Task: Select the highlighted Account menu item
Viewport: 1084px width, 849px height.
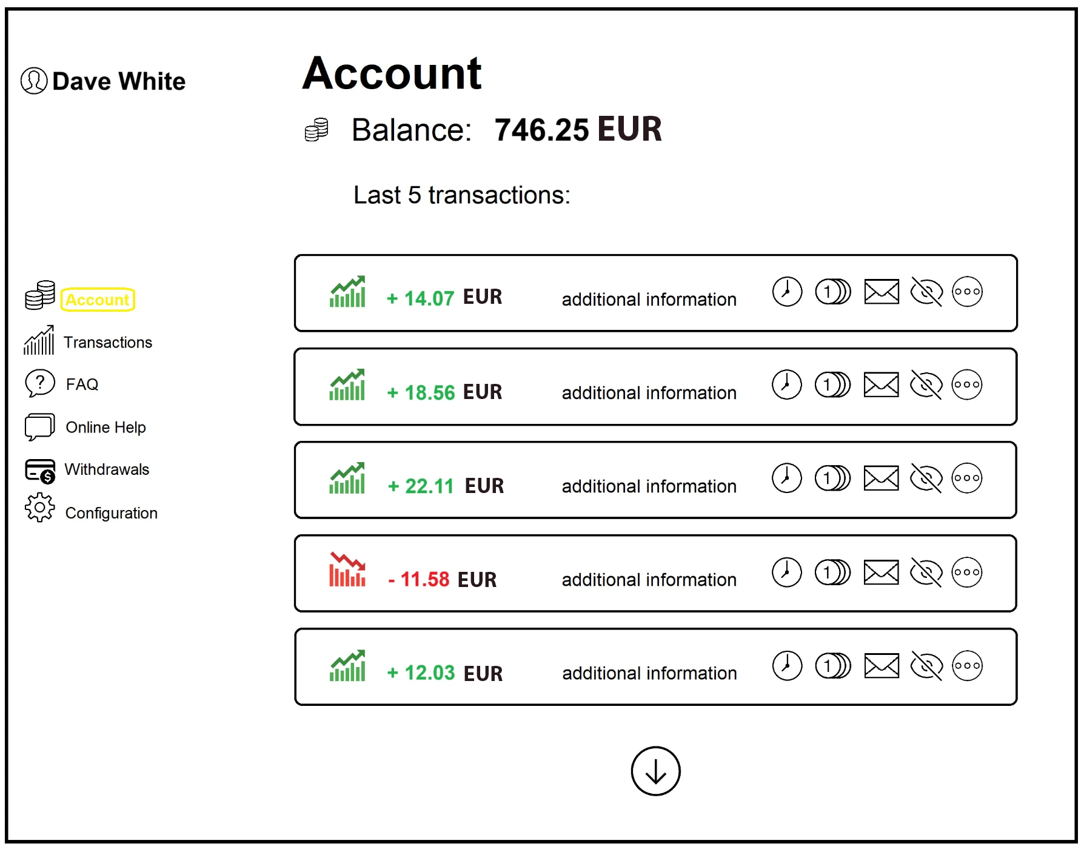Action: coord(98,300)
